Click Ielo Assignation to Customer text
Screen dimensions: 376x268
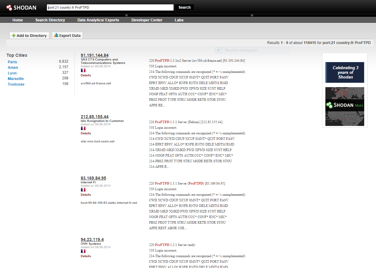[102, 121]
